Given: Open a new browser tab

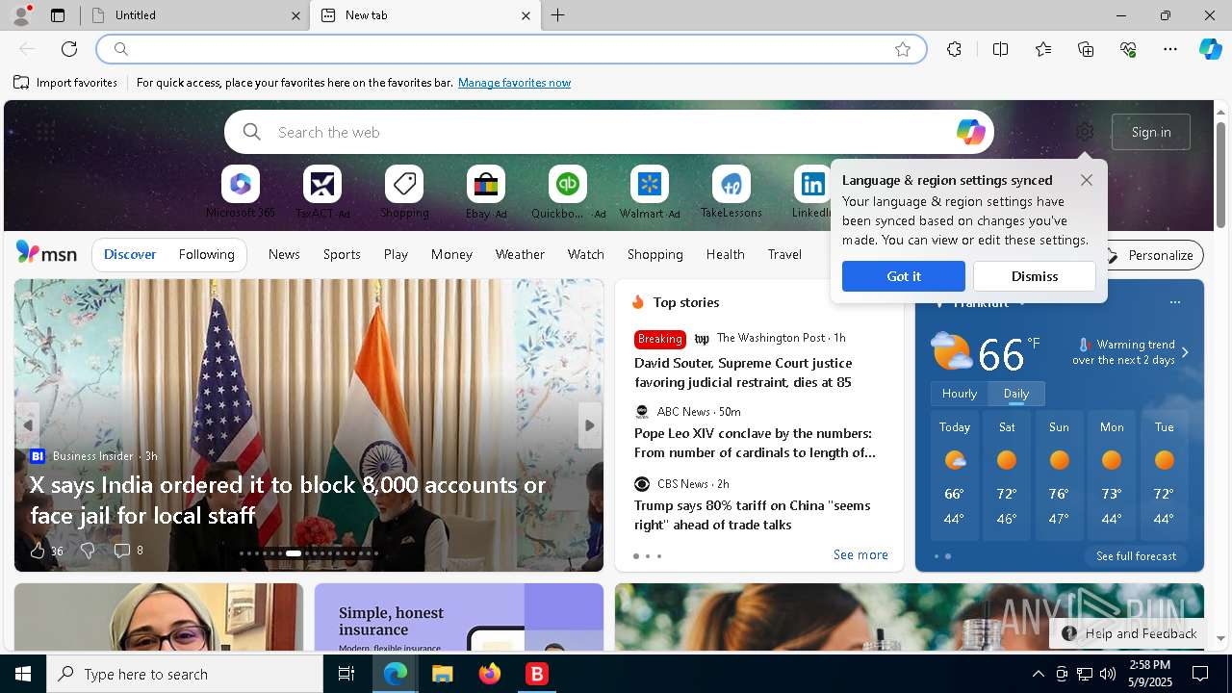Looking at the screenshot, I should [558, 15].
